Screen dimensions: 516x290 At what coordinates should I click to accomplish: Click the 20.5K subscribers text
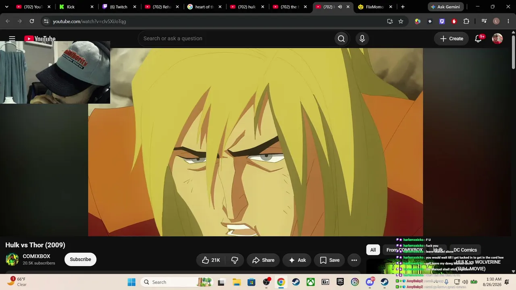pyautogui.click(x=39, y=263)
